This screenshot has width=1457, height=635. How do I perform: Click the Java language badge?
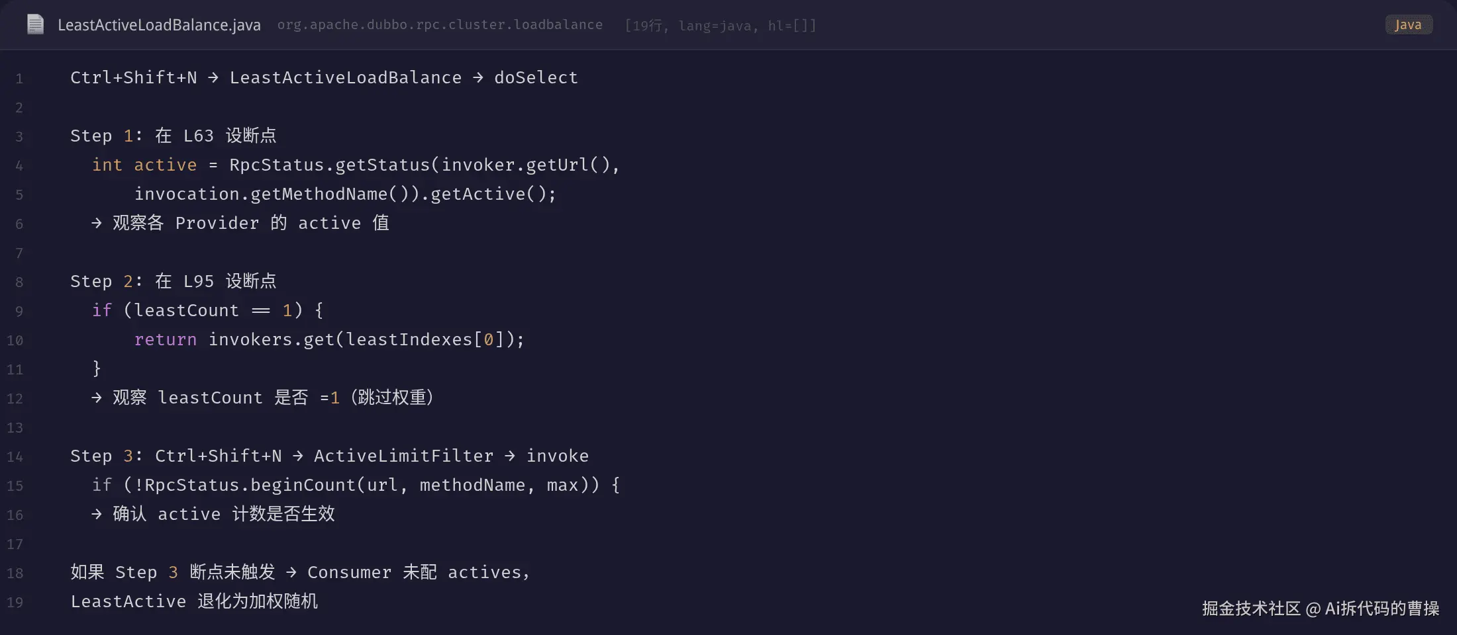[1408, 24]
